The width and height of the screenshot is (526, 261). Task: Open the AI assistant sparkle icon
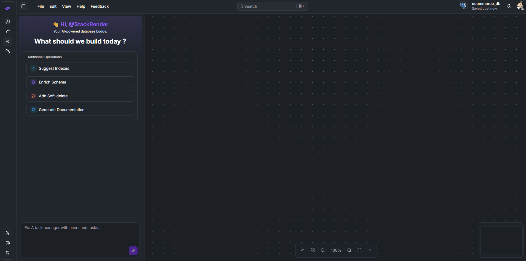(8, 41)
